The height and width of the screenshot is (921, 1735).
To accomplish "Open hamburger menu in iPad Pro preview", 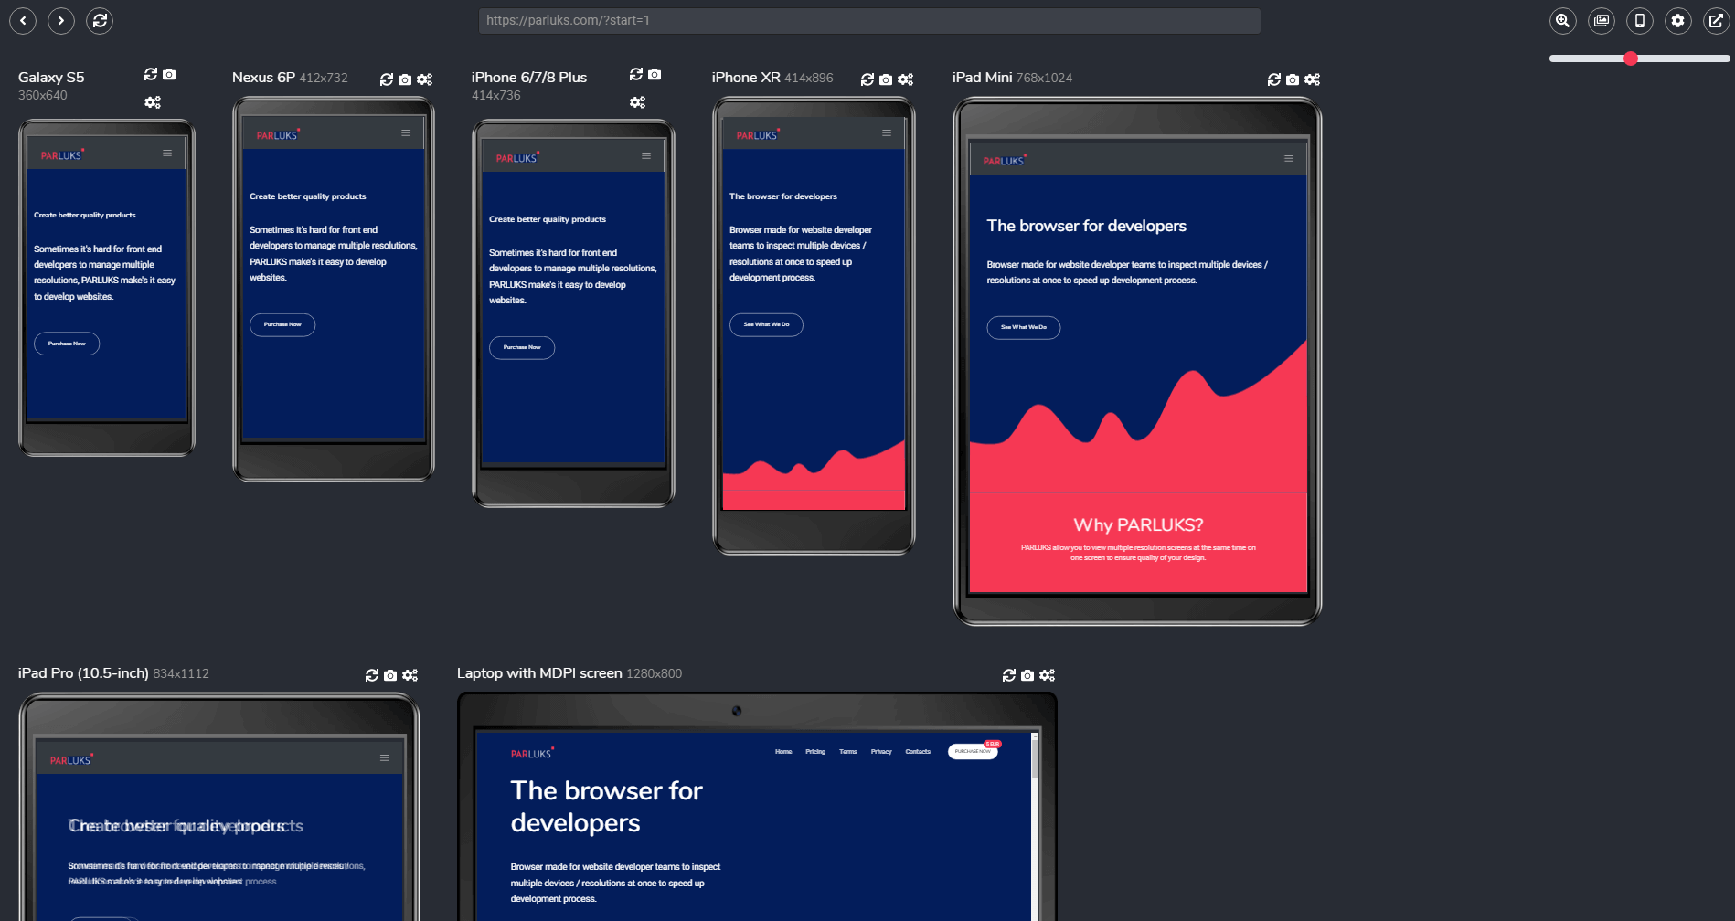I will [385, 758].
